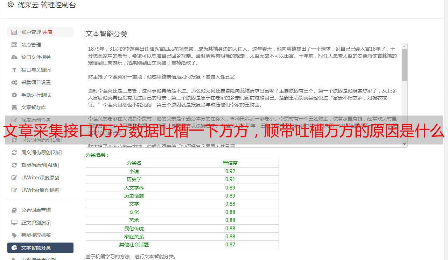The width and height of the screenshot is (448, 260).
Task: Click the monitor icon for 正文识别演示
Action: [x=14, y=223]
